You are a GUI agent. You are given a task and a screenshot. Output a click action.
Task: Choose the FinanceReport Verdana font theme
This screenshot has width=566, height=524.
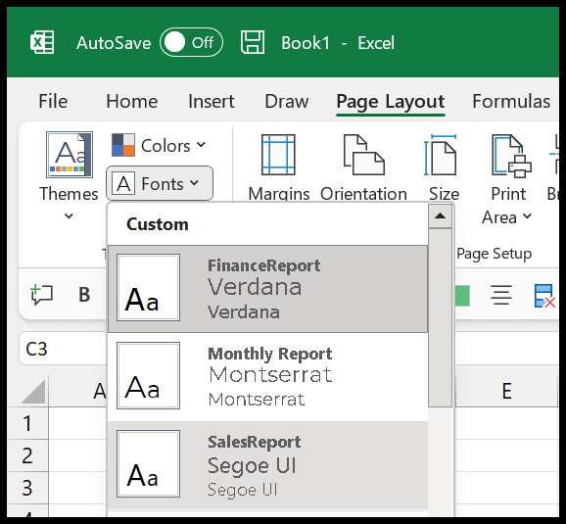click(268, 289)
